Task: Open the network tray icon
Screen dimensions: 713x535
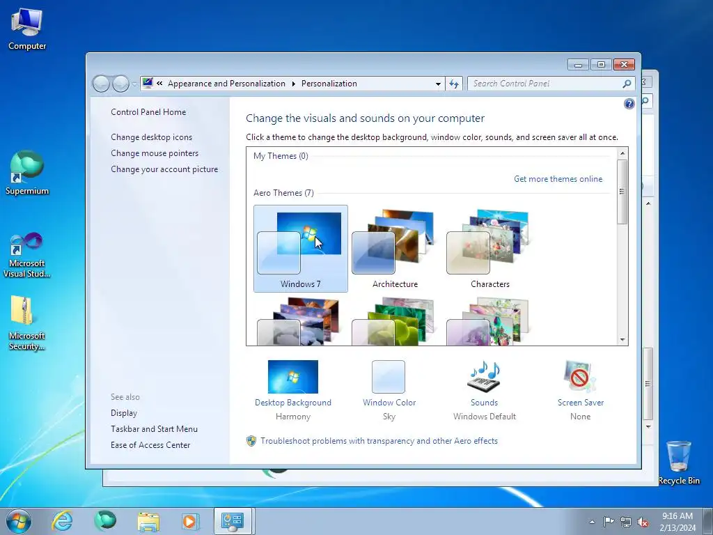Action: point(626,522)
